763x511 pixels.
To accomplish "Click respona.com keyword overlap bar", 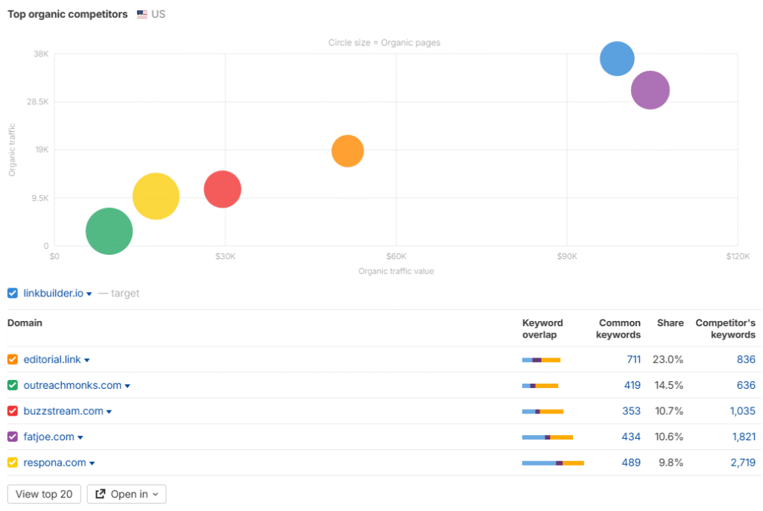I will (x=552, y=463).
